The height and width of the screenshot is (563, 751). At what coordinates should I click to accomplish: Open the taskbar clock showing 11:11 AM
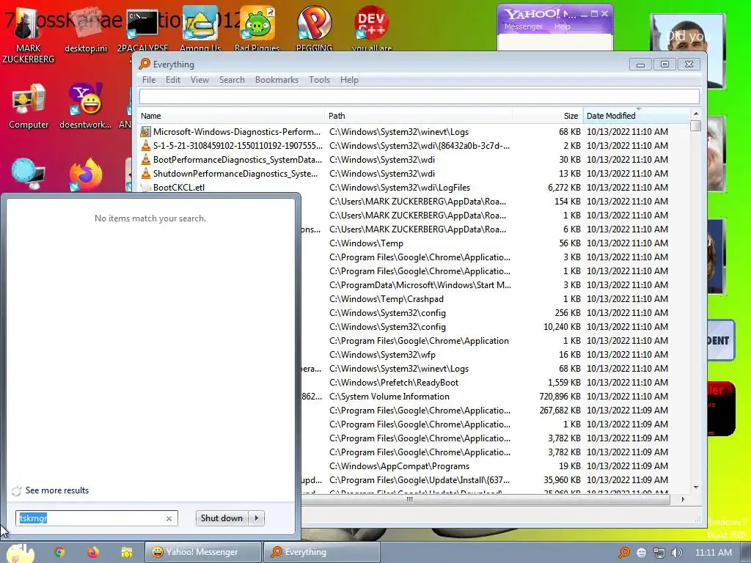pos(713,553)
